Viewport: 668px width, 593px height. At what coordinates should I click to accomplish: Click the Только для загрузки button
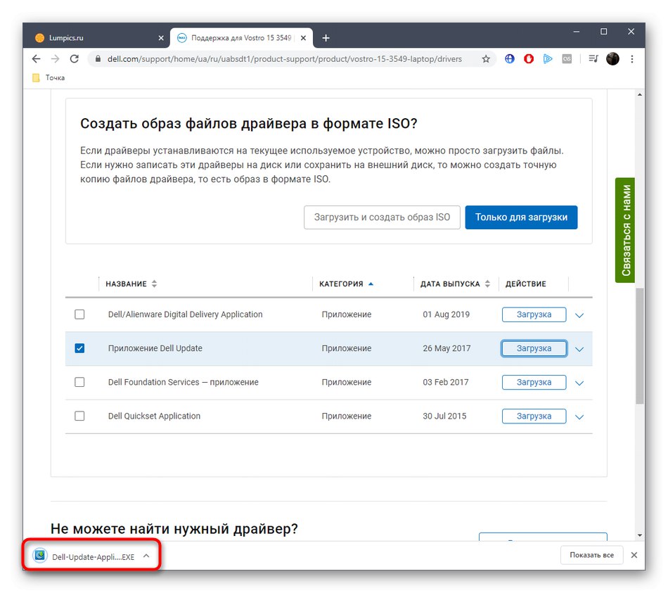pos(521,217)
